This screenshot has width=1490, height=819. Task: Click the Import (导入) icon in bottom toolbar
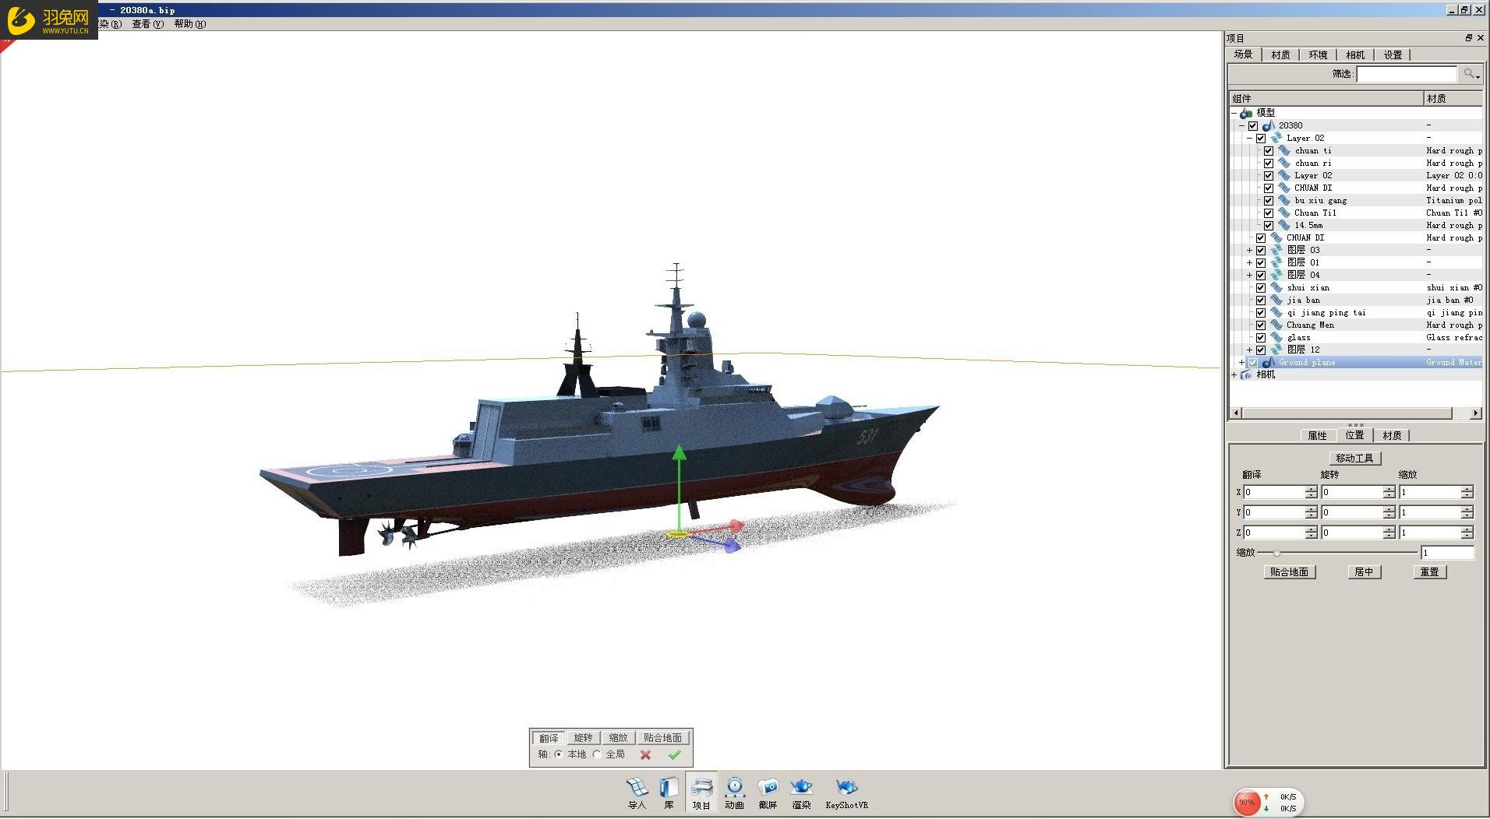(x=637, y=788)
